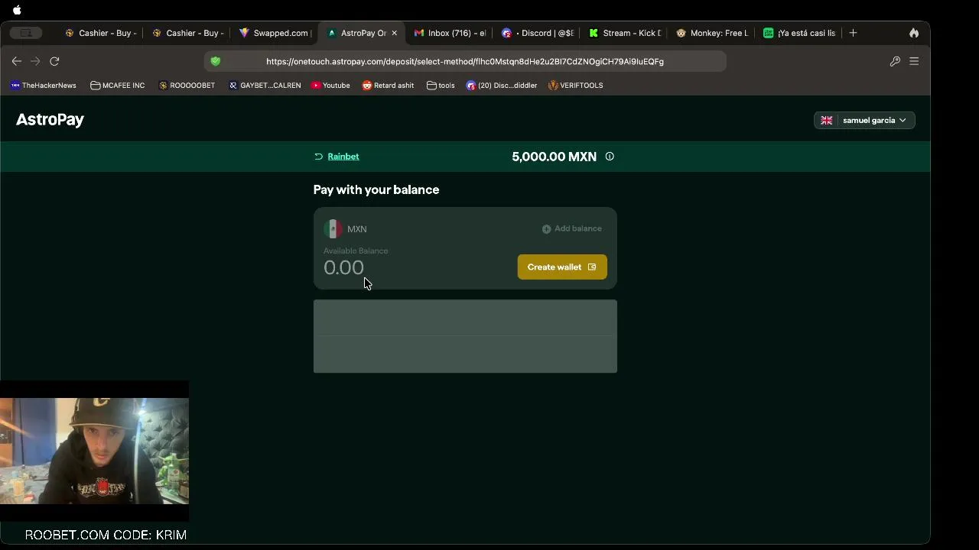979x550 pixels.
Task: Open a new tab with plus button
Action: [853, 33]
